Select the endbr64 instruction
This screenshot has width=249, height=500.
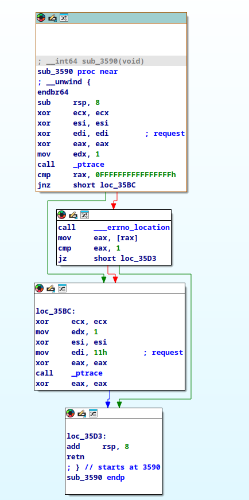click(53, 92)
